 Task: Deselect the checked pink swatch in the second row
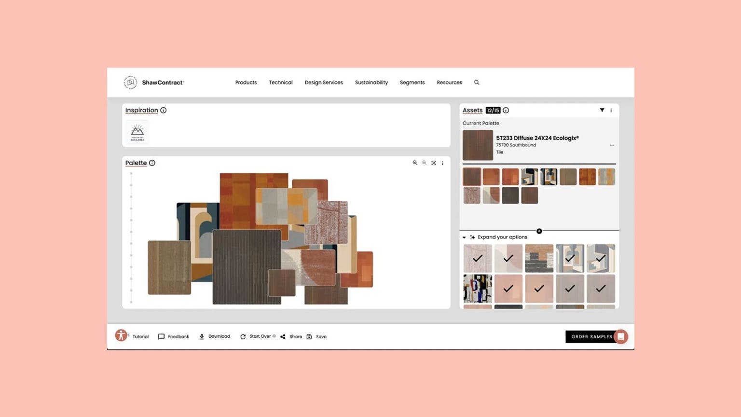point(508,289)
